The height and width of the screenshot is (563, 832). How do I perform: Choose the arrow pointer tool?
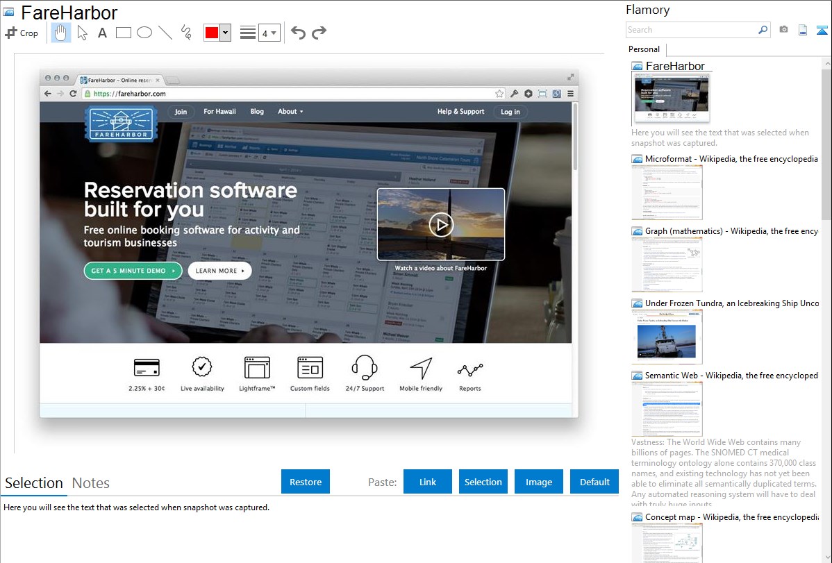coord(82,33)
